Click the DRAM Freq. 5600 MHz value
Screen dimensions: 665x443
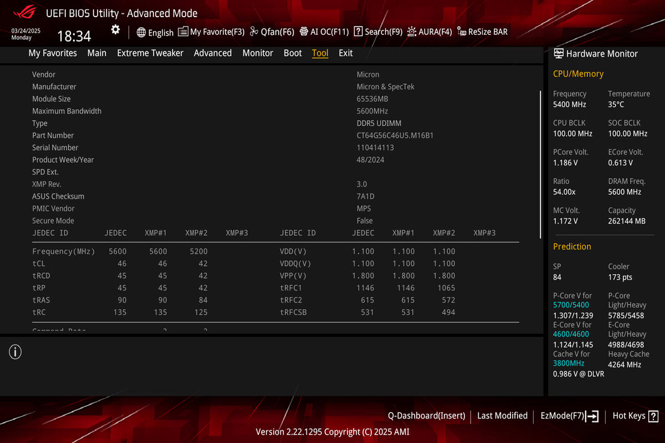(x=625, y=192)
